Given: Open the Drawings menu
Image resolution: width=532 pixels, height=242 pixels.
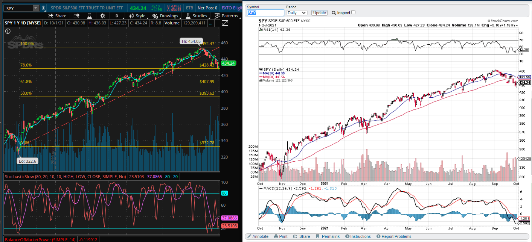Looking at the screenshot, I should coord(165,16).
